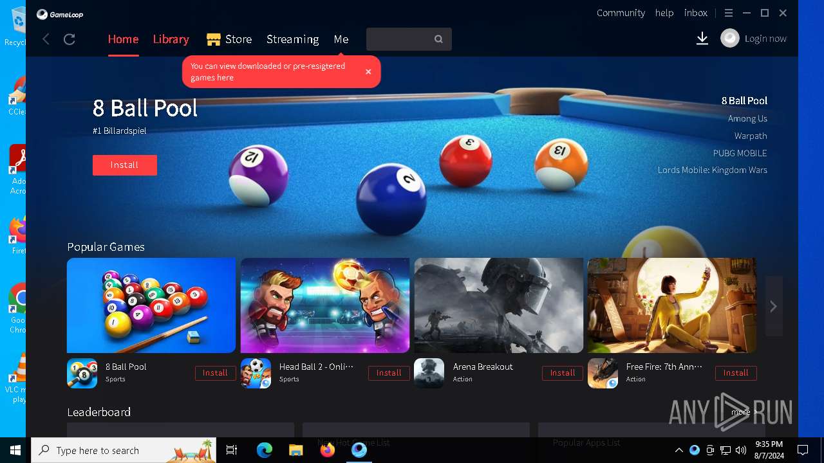The image size is (824, 463).
Task: Click the search magnifier icon
Action: click(438, 39)
